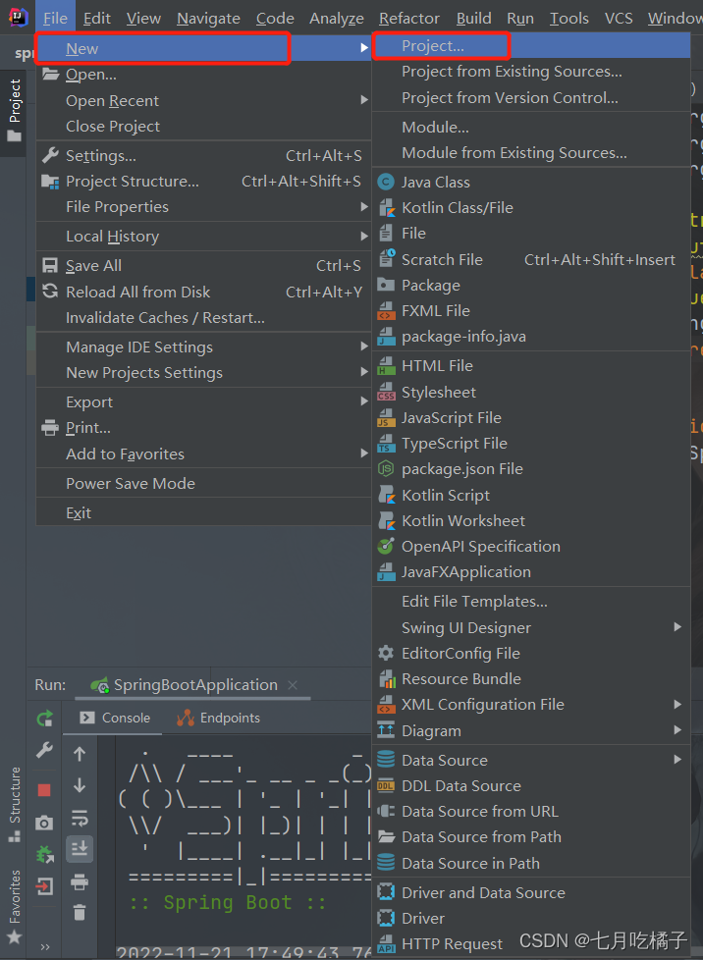The width and height of the screenshot is (703, 960).
Task: Create a new Package
Action: pyautogui.click(x=531, y=286)
